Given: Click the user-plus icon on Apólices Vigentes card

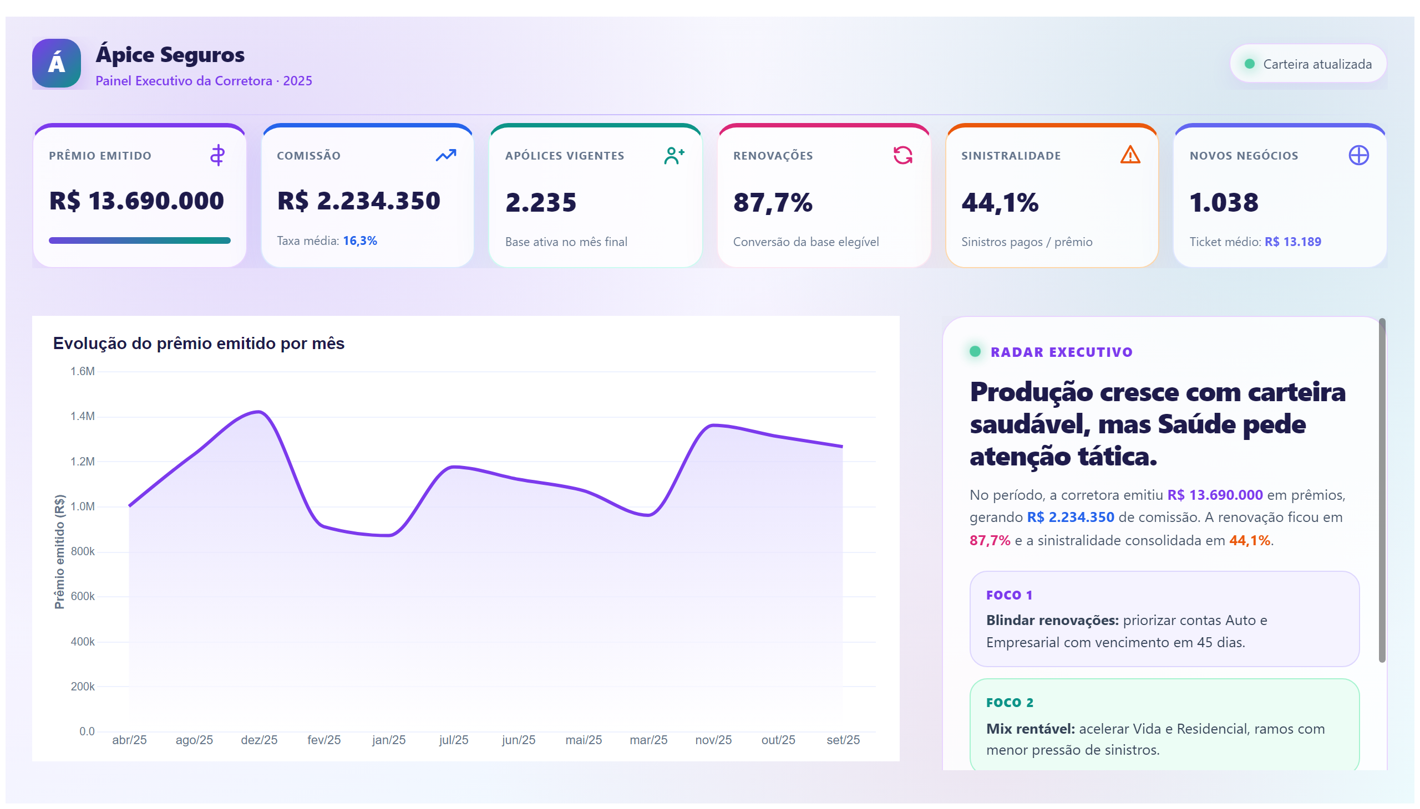Looking at the screenshot, I should (x=674, y=156).
